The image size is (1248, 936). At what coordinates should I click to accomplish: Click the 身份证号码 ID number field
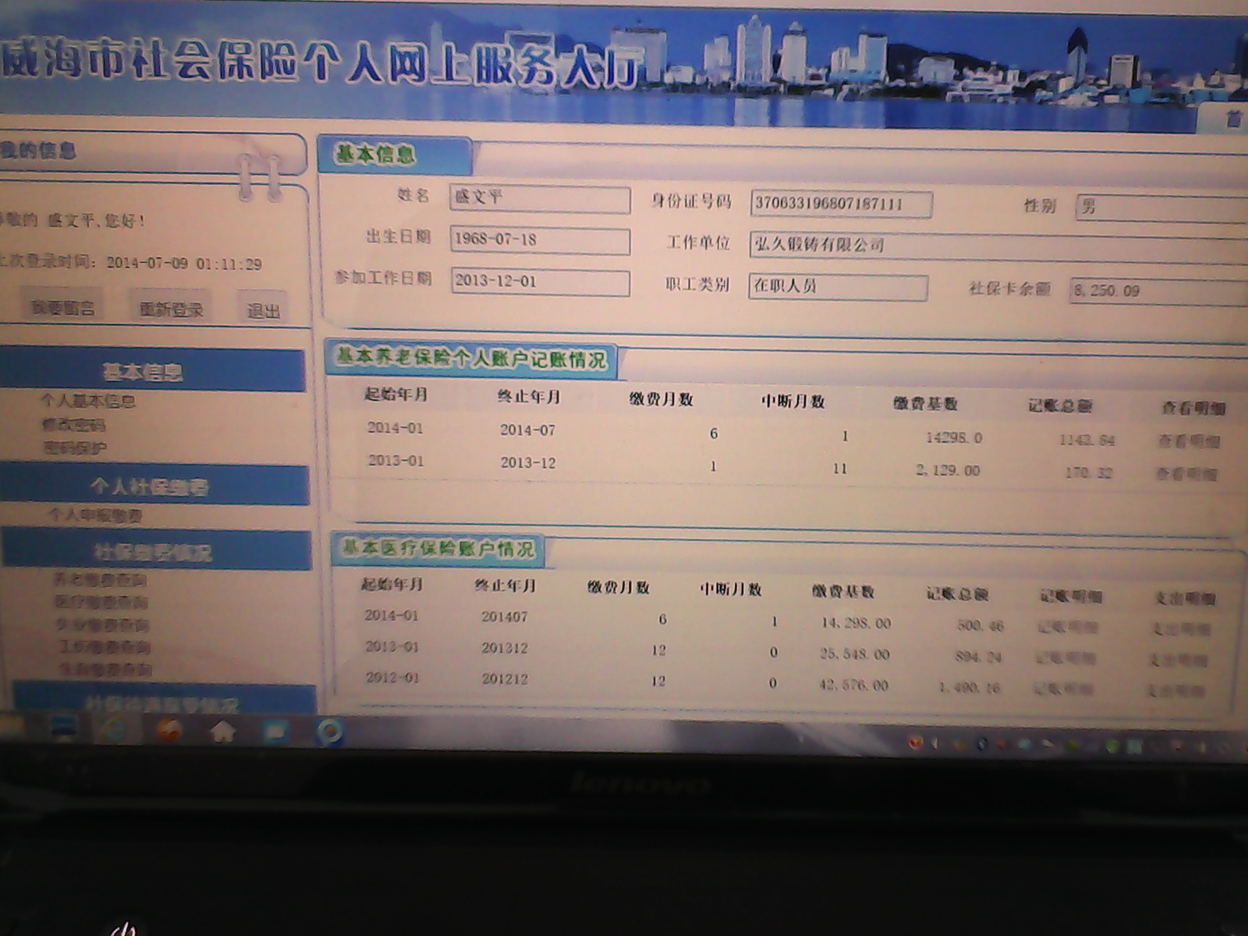841,204
